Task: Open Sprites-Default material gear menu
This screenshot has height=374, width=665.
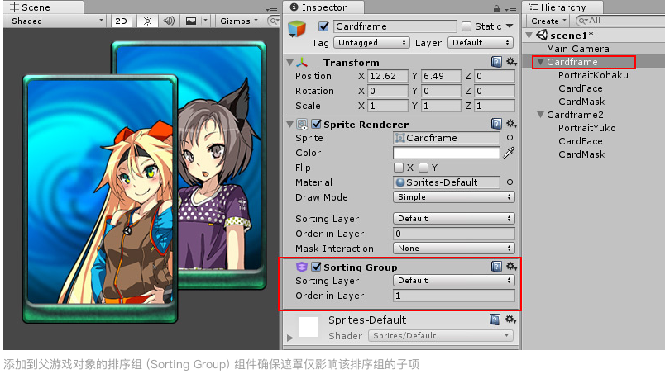Action: [x=510, y=320]
